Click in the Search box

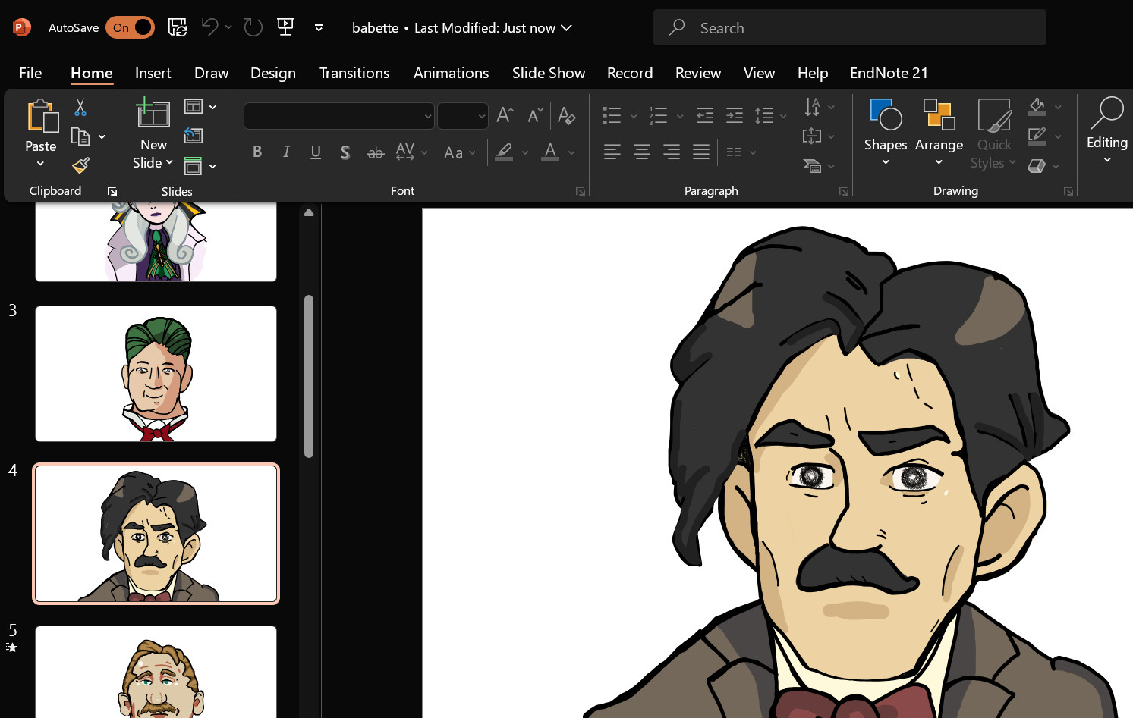point(849,27)
